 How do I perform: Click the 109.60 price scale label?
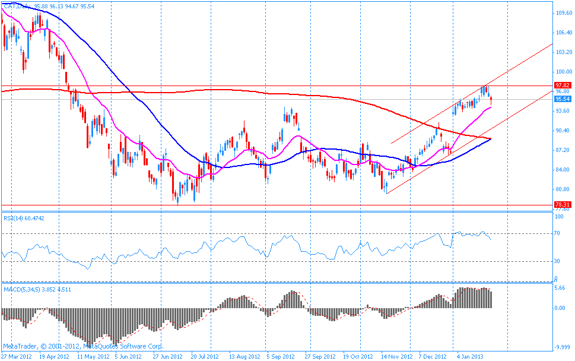(562, 12)
